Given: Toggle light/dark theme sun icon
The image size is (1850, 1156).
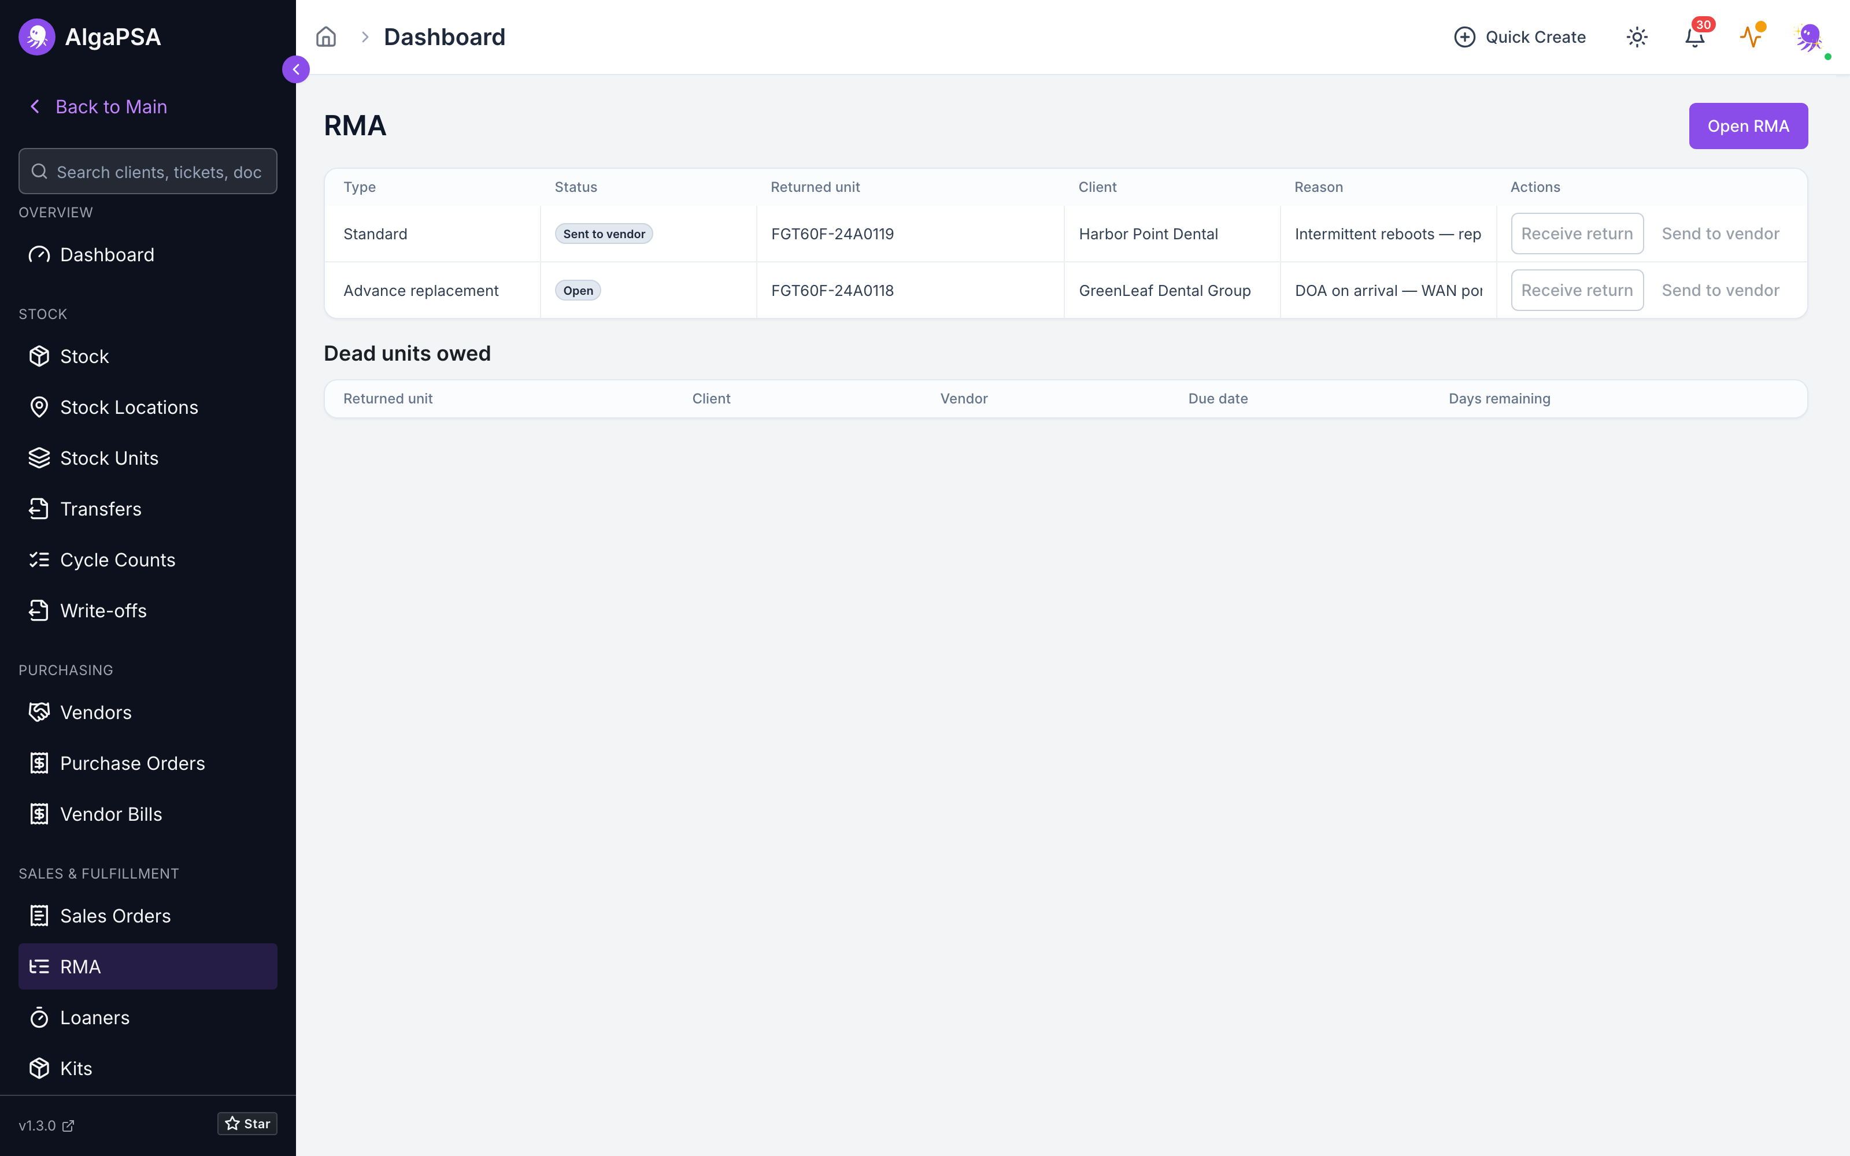Looking at the screenshot, I should point(1637,36).
